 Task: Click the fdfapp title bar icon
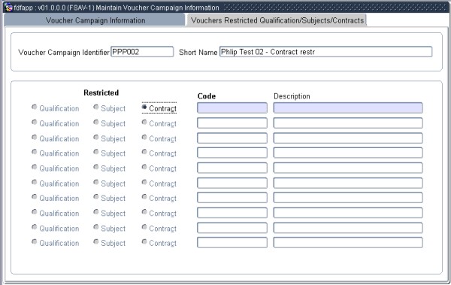click(x=8, y=8)
